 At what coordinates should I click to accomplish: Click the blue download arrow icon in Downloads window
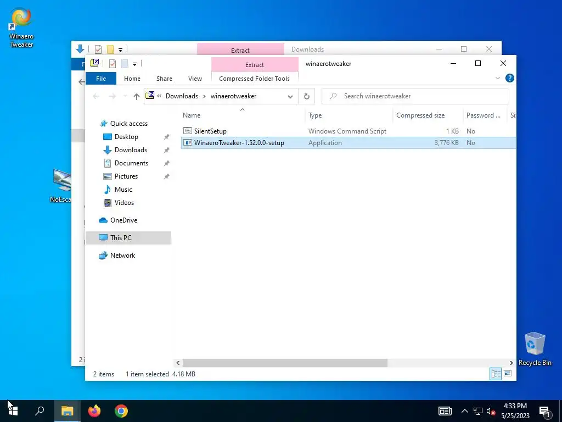(x=80, y=49)
